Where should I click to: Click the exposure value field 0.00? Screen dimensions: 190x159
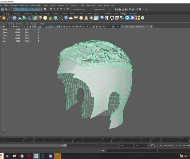108,27
